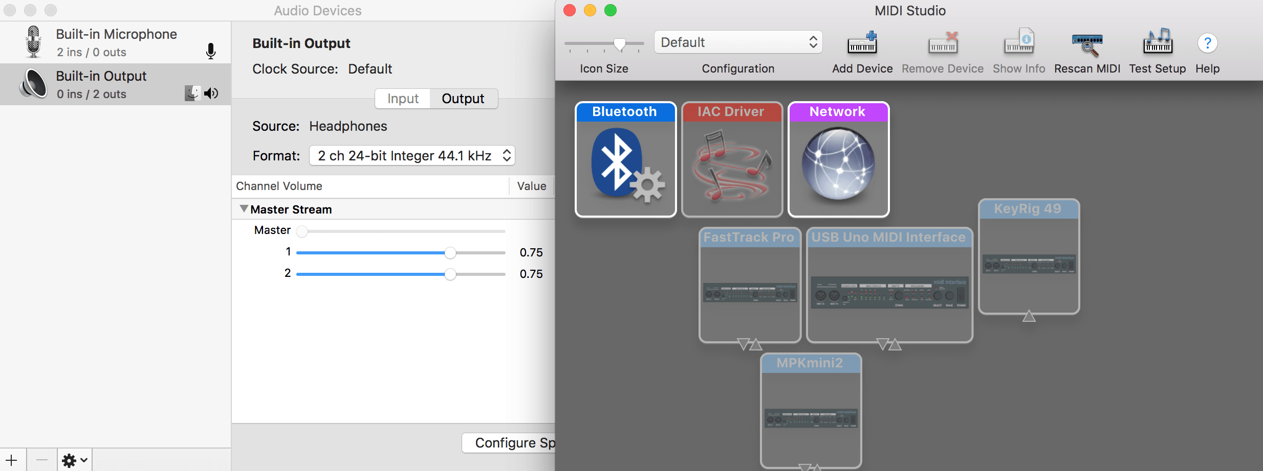Image resolution: width=1263 pixels, height=471 pixels.
Task: Adjust the Icon Size slider
Action: click(x=619, y=44)
